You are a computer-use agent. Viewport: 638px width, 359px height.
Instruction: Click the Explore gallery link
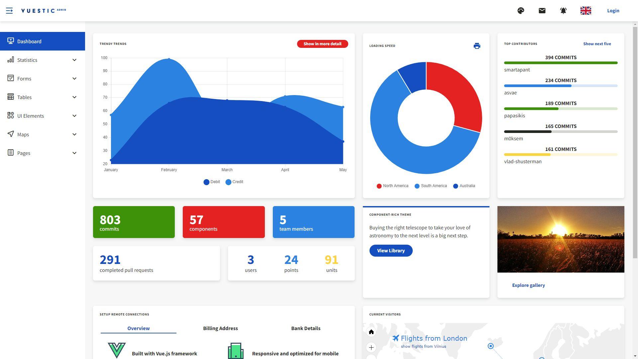coord(528,285)
